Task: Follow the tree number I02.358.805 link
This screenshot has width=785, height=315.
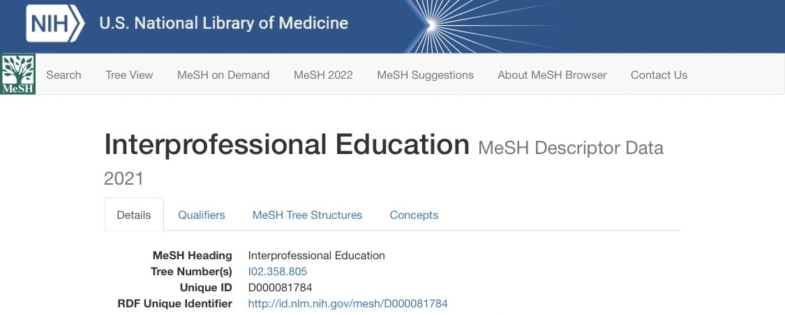Action: click(278, 272)
